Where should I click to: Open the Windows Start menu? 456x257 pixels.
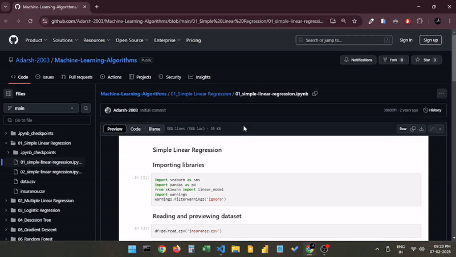point(132,248)
